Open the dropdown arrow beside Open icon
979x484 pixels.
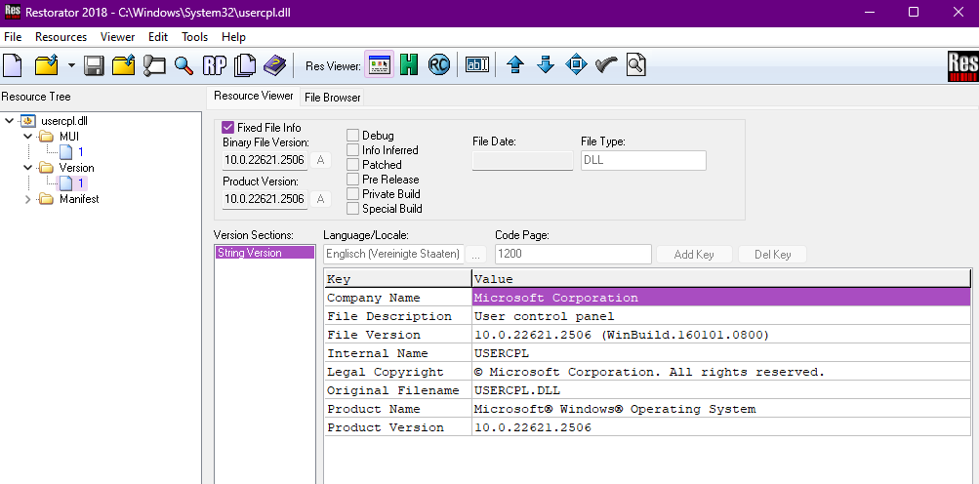(x=71, y=64)
